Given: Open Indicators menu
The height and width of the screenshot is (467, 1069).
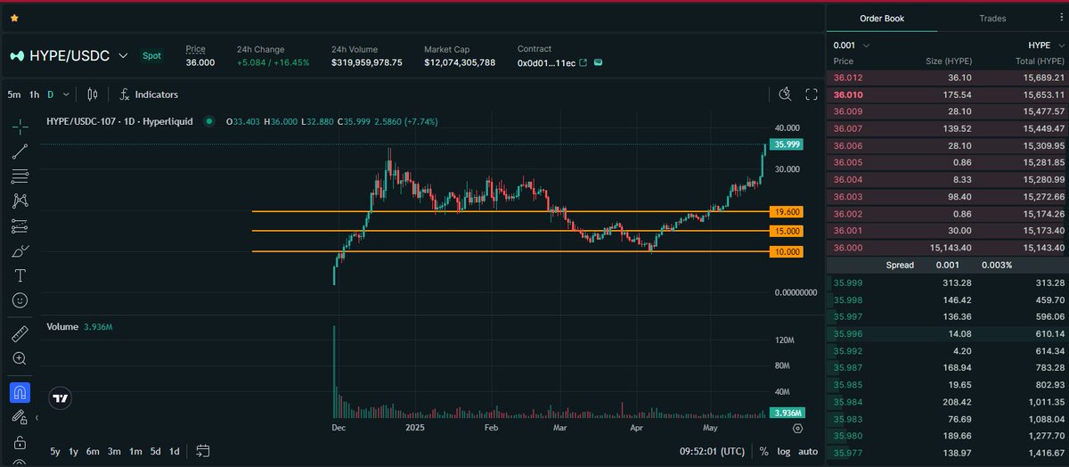Looking at the screenshot, I should pyautogui.click(x=149, y=94).
